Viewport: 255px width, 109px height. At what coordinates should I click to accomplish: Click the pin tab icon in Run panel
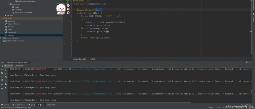tap(2, 89)
